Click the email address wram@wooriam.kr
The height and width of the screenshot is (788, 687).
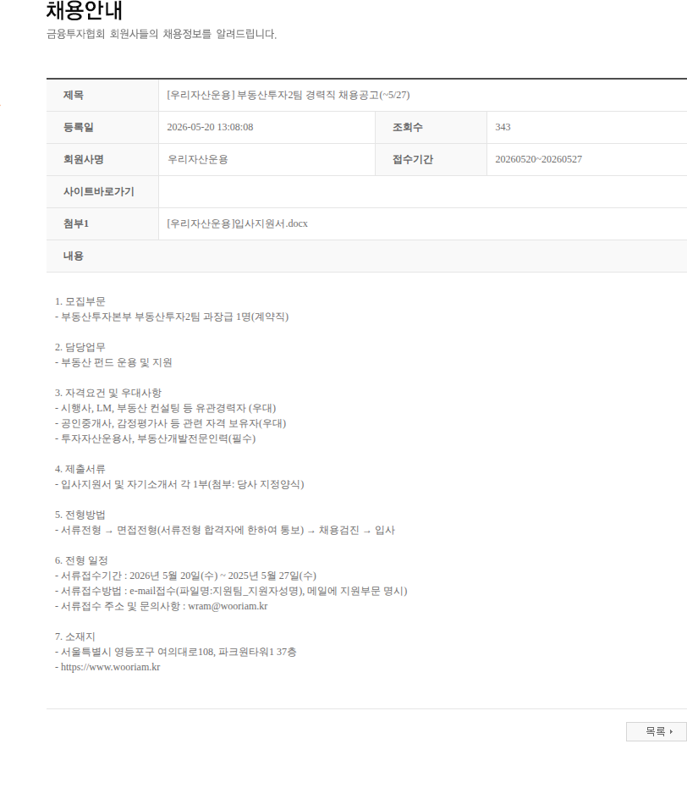point(228,606)
